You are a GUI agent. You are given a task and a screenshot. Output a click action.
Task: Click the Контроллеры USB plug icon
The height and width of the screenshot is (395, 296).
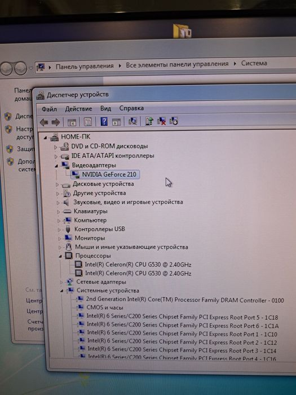click(68, 229)
